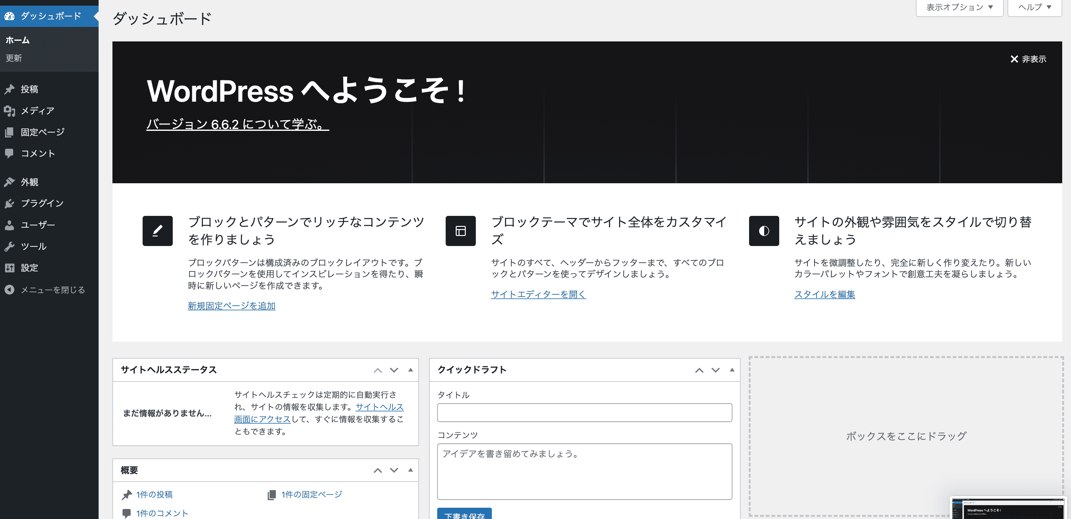Open サイトヘルス画面にアクセス link
1071x519 pixels.
tap(319, 413)
